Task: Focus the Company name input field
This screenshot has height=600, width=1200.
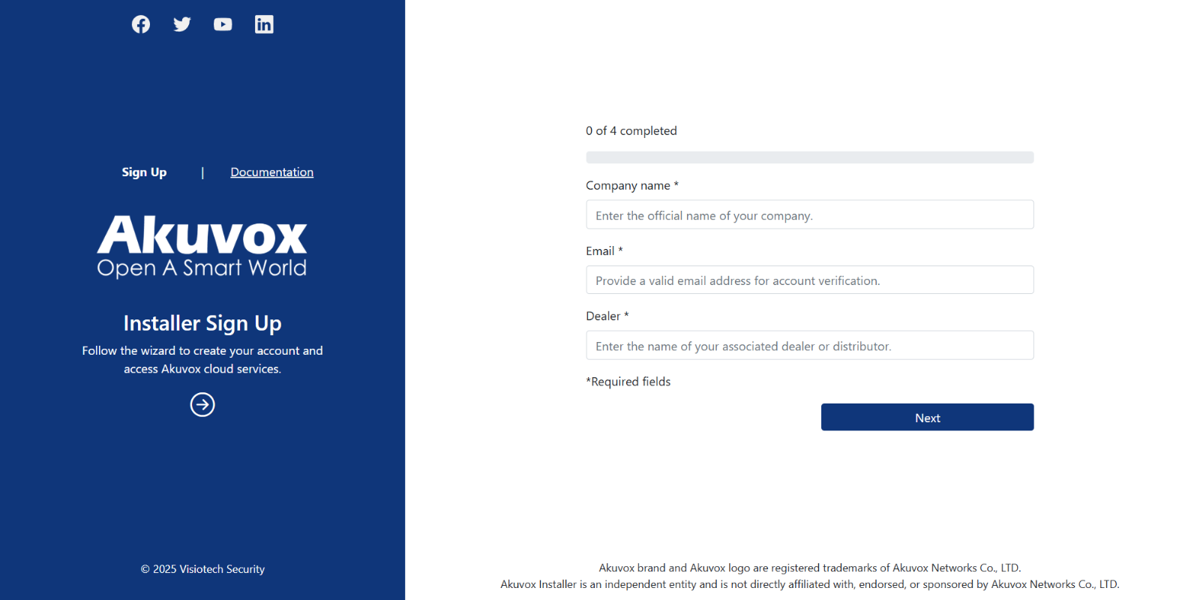Action: click(x=809, y=215)
